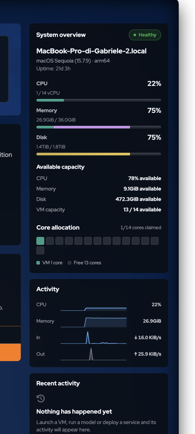This screenshot has width=195, height=434.
Task: Click the claimed green core square
Action: pyautogui.click(x=40, y=241)
